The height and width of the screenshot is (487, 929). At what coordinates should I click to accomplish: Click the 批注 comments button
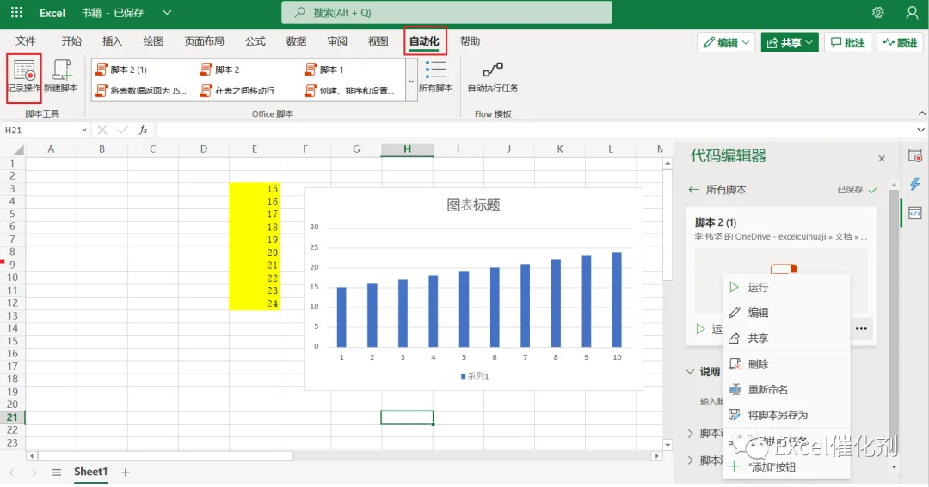(848, 43)
